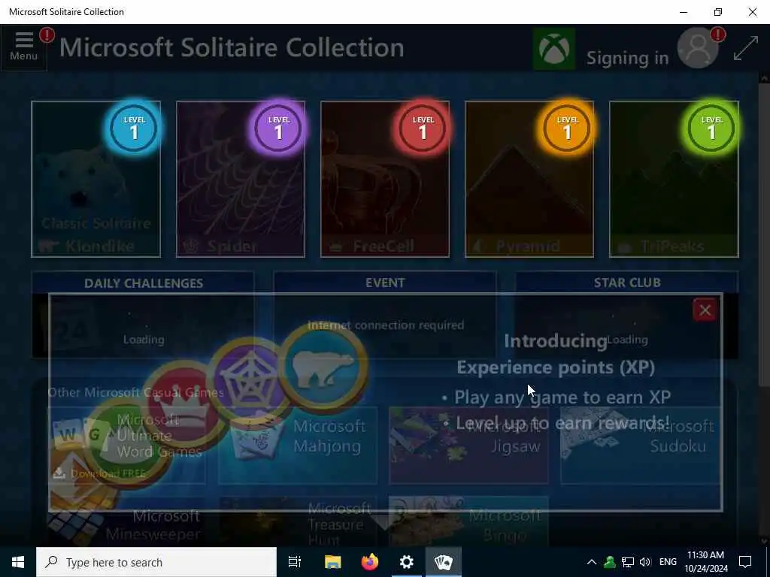
Task: Open the Microsoft Minesweeper tile
Action: [126, 522]
